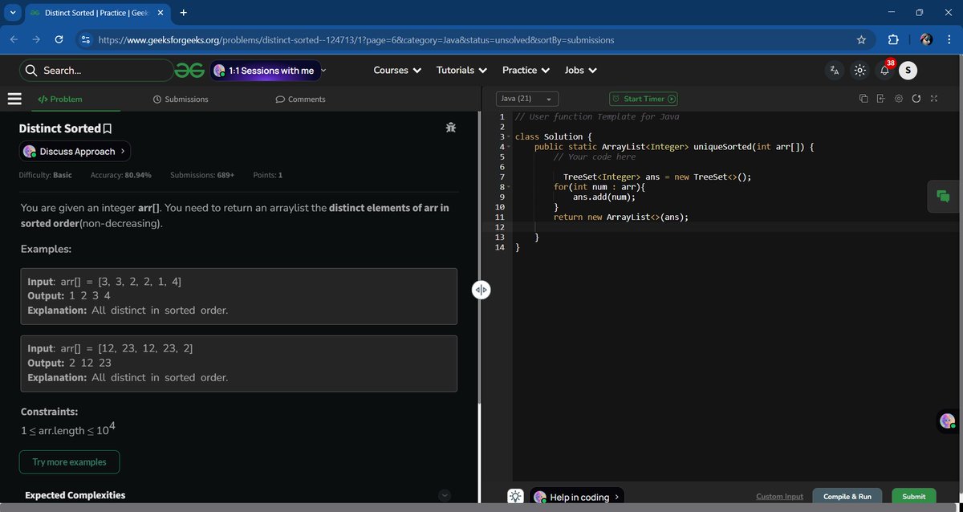Open the floating assistant avatar icon
Screen dimensions: 963x512
tap(947, 421)
